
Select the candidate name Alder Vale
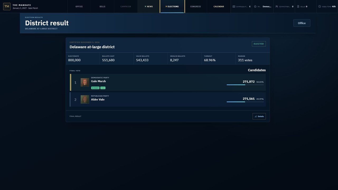[98, 99]
